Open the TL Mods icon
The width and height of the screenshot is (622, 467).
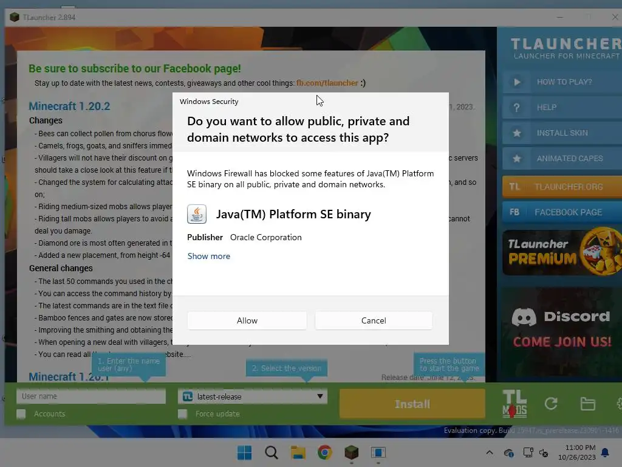coord(514,404)
